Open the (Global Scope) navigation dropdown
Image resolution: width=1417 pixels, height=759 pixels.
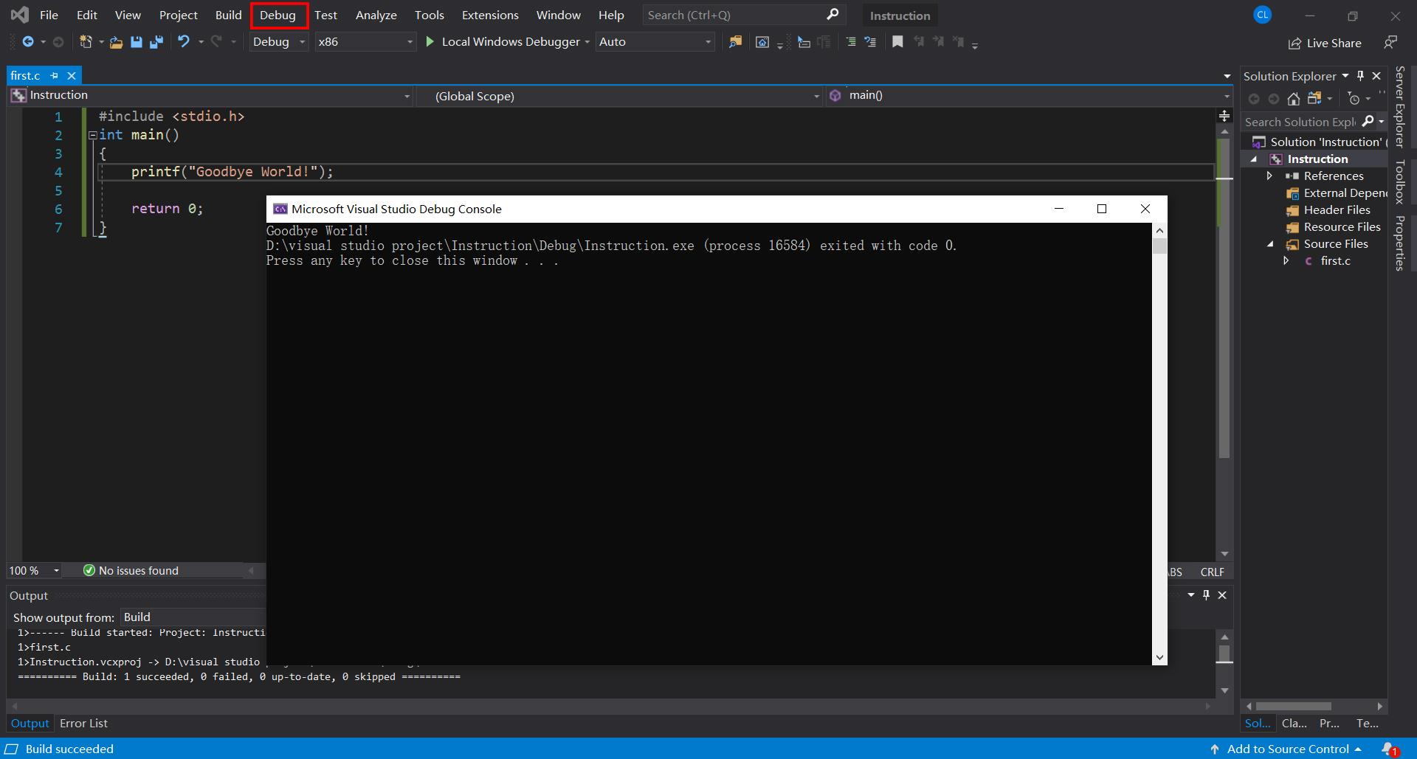click(620, 96)
